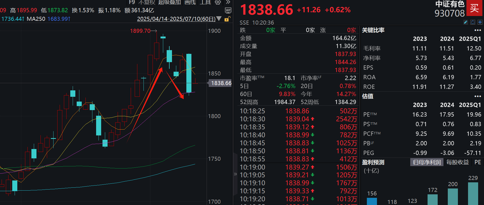Click the pencil edit note icon
Viewport: 484px width, 205px height.
click(x=466, y=22)
